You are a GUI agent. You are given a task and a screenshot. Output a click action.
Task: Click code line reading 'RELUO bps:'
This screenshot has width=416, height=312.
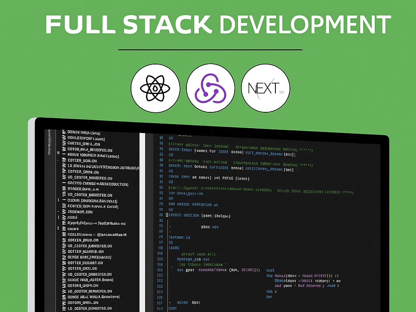188,302
